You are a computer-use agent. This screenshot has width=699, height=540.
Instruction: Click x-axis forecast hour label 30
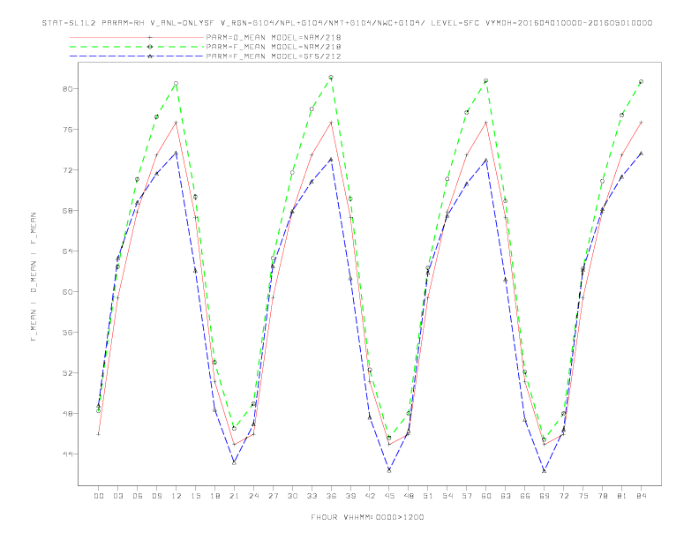292,496
